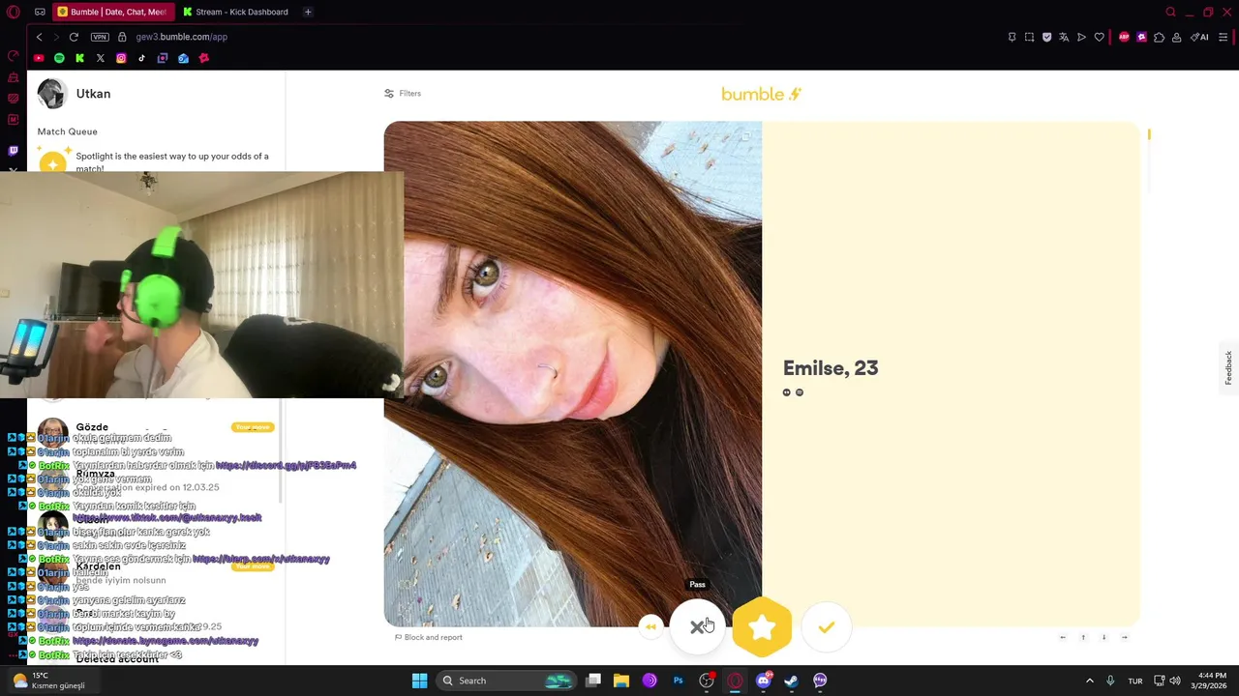Open the send/flow arrow icon
The height and width of the screenshot is (696, 1239).
pyautogui.click(x=1081, y=37)
